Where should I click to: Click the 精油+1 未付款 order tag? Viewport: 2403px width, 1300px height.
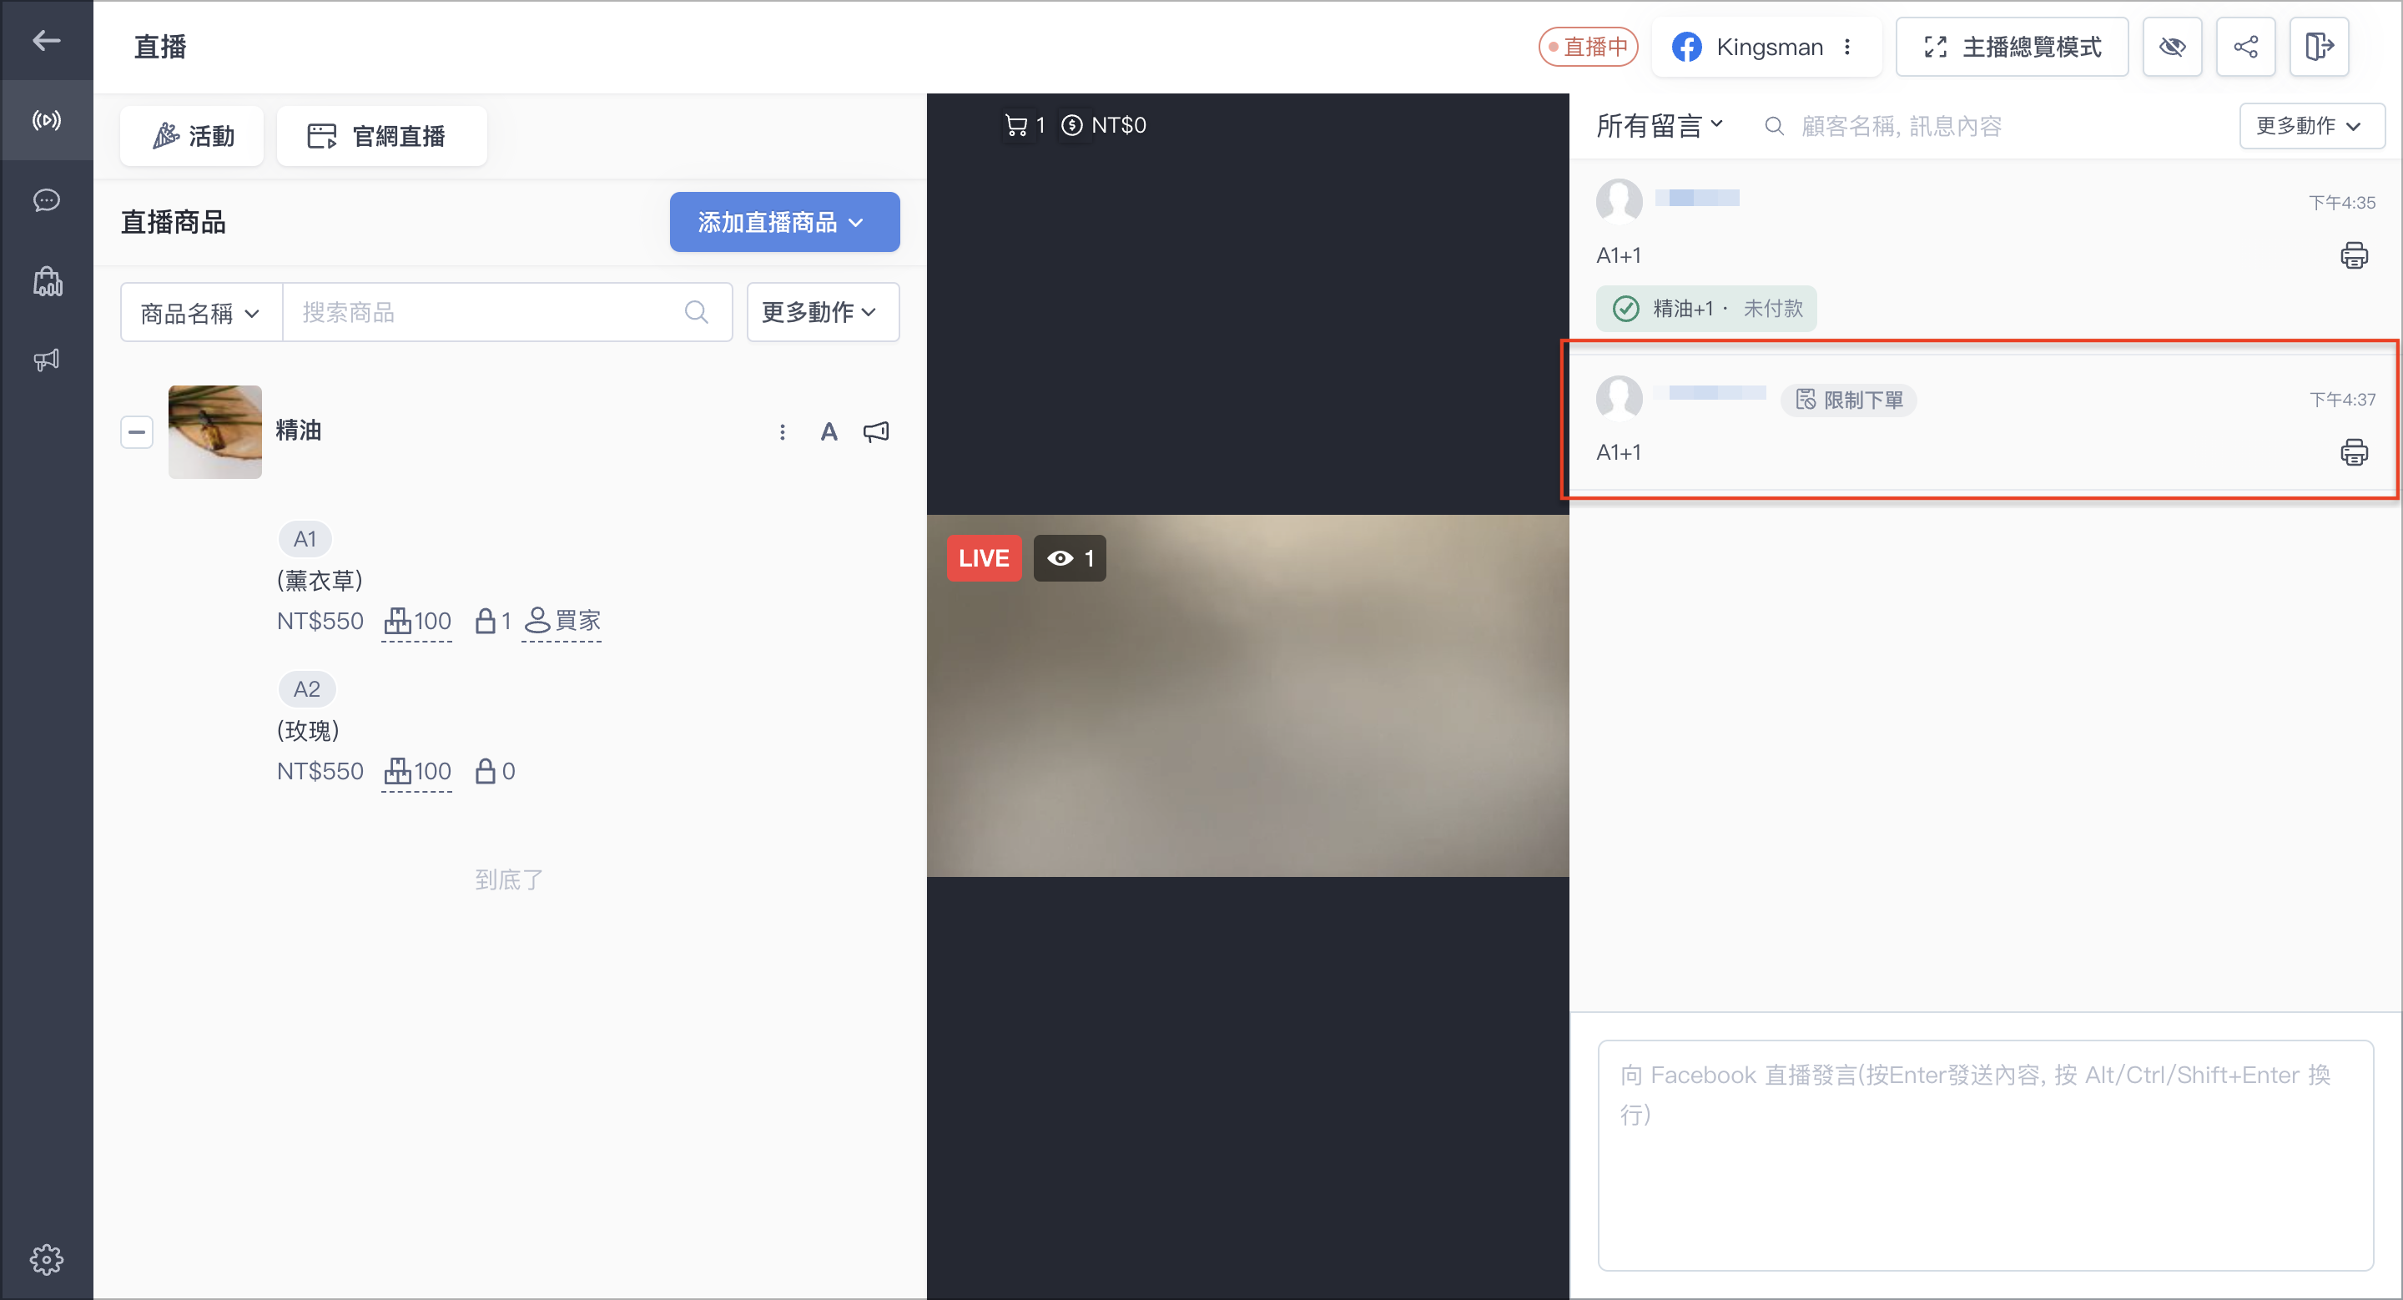[x=1705, y=309]
